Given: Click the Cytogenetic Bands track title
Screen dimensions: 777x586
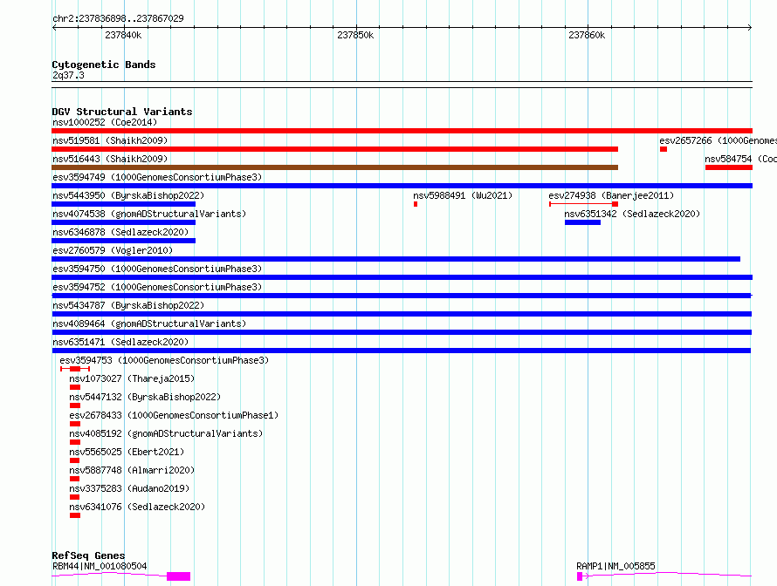Looking at the screenshot, I should pos(104,65).
